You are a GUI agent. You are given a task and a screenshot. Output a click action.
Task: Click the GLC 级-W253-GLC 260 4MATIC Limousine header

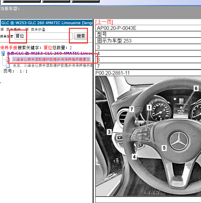coord(46,23)
